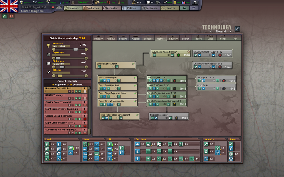Select Small Navigation Radar technology
The width and height of the screenshot is (284, 177).
(x=212, y=65)
